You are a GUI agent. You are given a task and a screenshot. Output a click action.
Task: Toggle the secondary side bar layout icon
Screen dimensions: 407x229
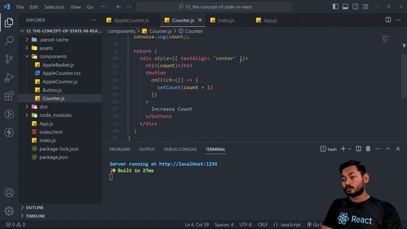pyautogui.click(x=355, y=7)
